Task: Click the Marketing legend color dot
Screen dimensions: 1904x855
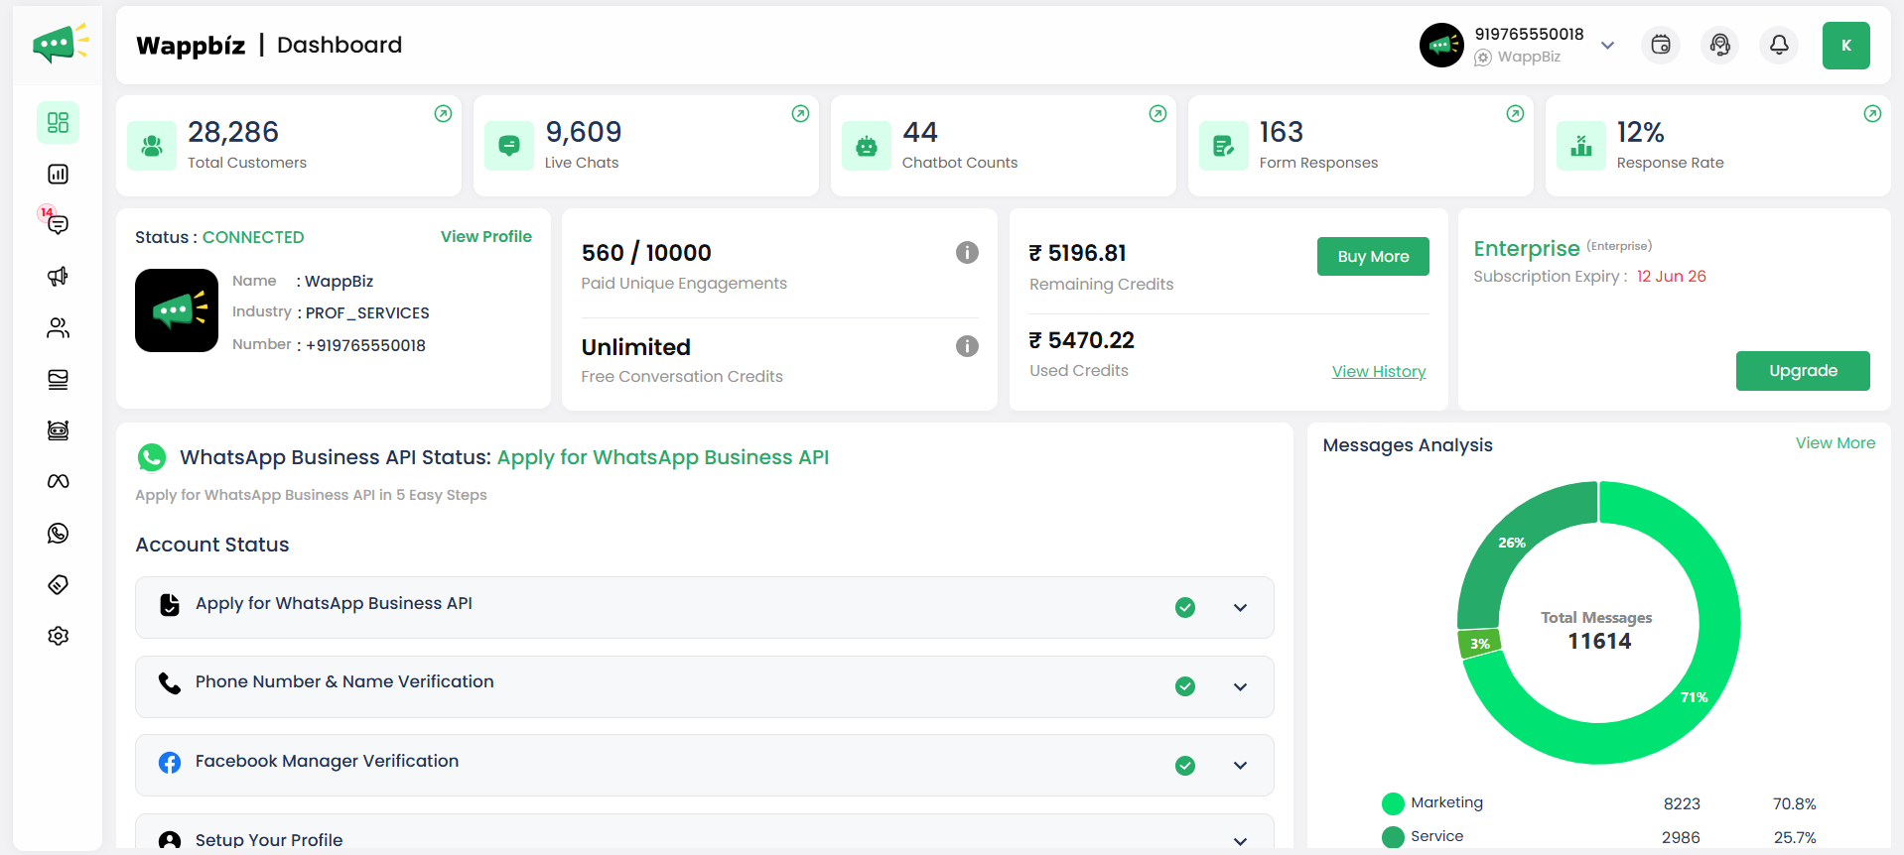Action: 1393,803
